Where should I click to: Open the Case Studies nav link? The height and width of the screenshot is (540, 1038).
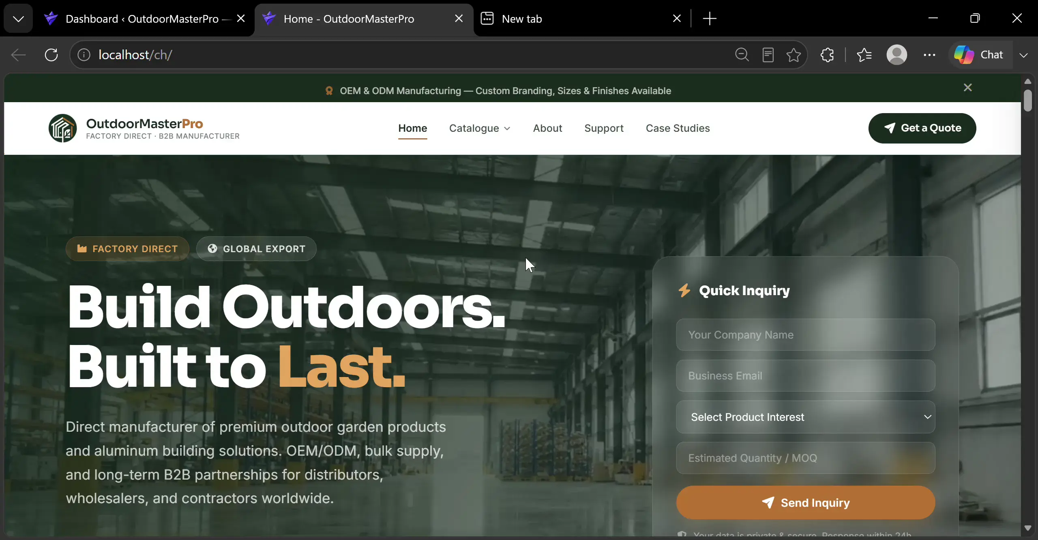tap(678, 129)
